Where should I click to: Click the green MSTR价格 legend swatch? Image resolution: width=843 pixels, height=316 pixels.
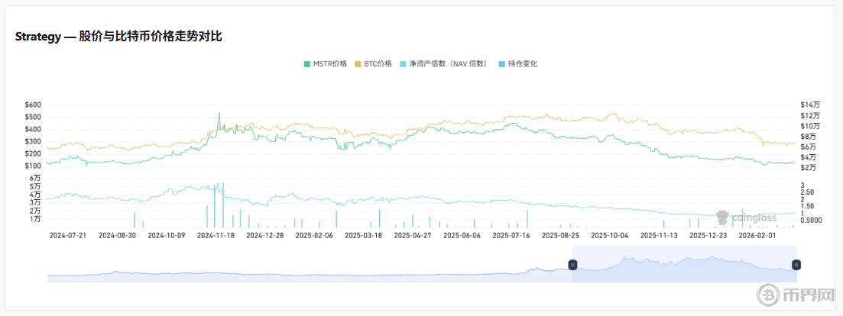tap(307, 64)
